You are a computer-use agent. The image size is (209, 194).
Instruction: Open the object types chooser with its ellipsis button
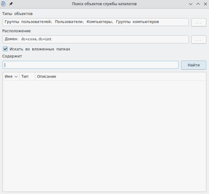point(199,22)
